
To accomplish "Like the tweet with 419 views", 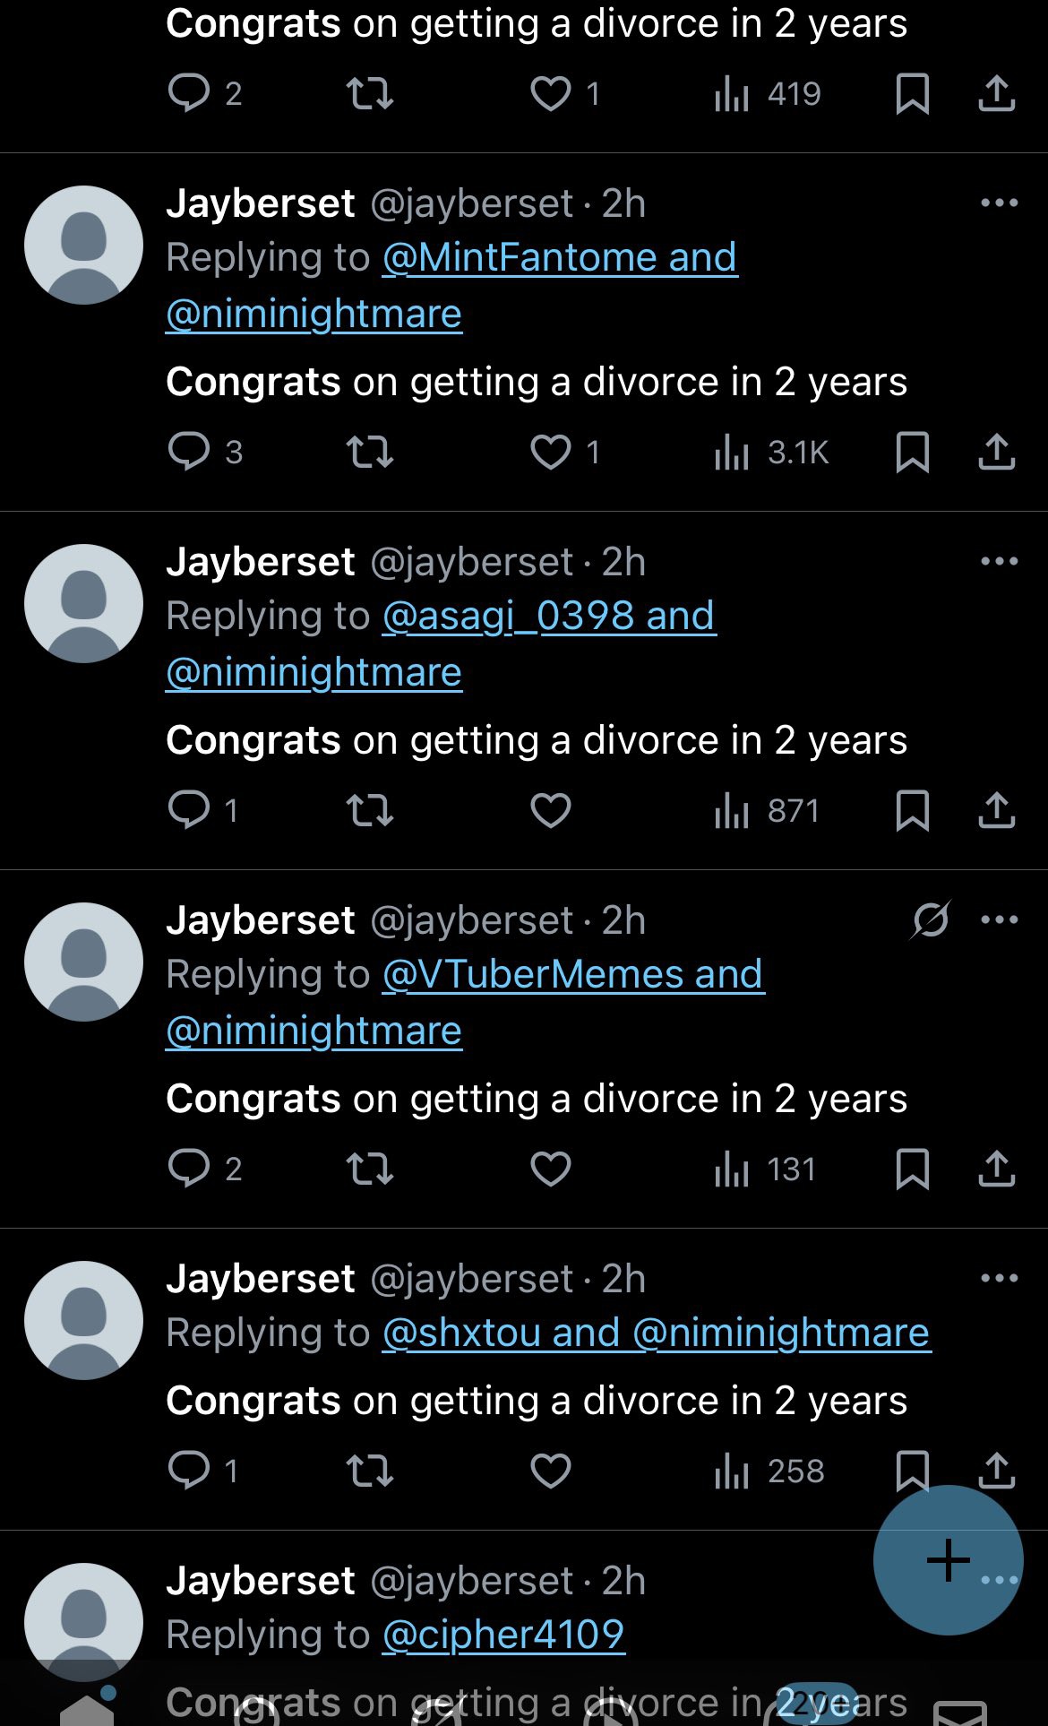I will click(x=564, y=93).
